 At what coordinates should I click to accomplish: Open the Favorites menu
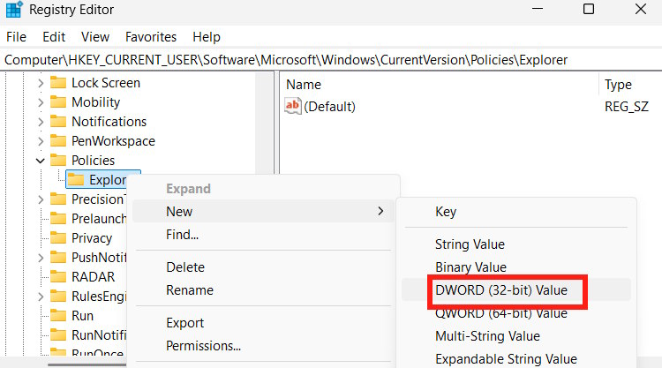click(x=151, y=37)
